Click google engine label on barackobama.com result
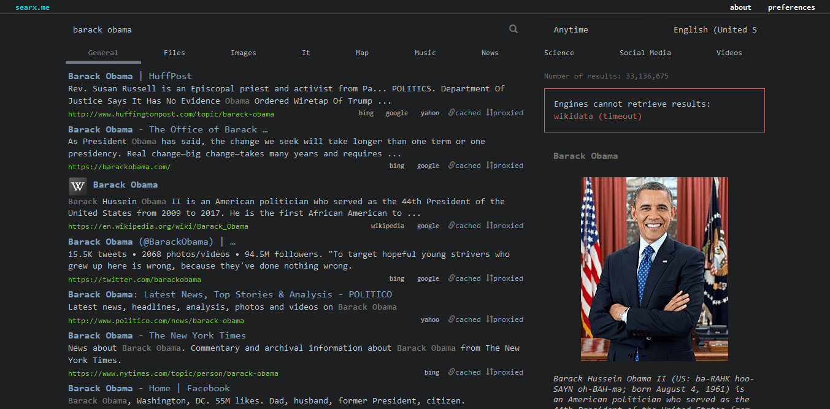Screen dimensions: 830x409 click(428, 166)
